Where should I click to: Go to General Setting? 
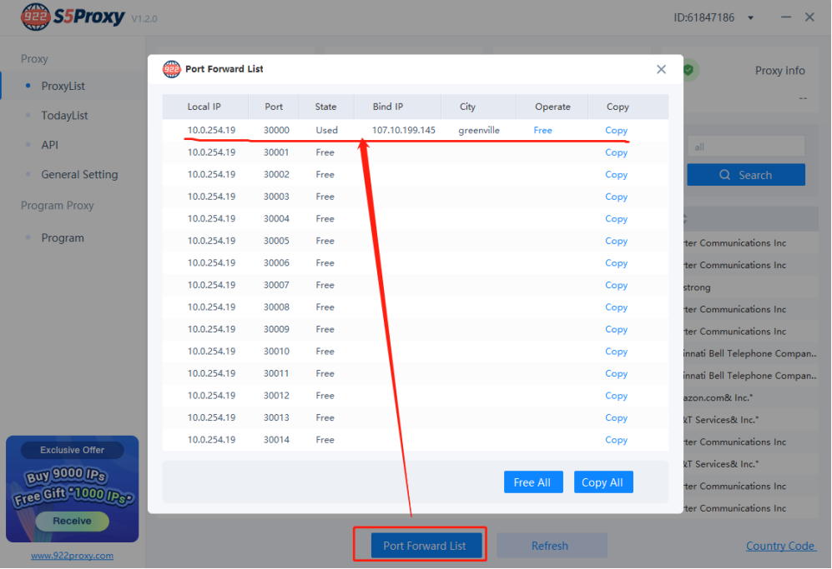click(x=79, y=175)
